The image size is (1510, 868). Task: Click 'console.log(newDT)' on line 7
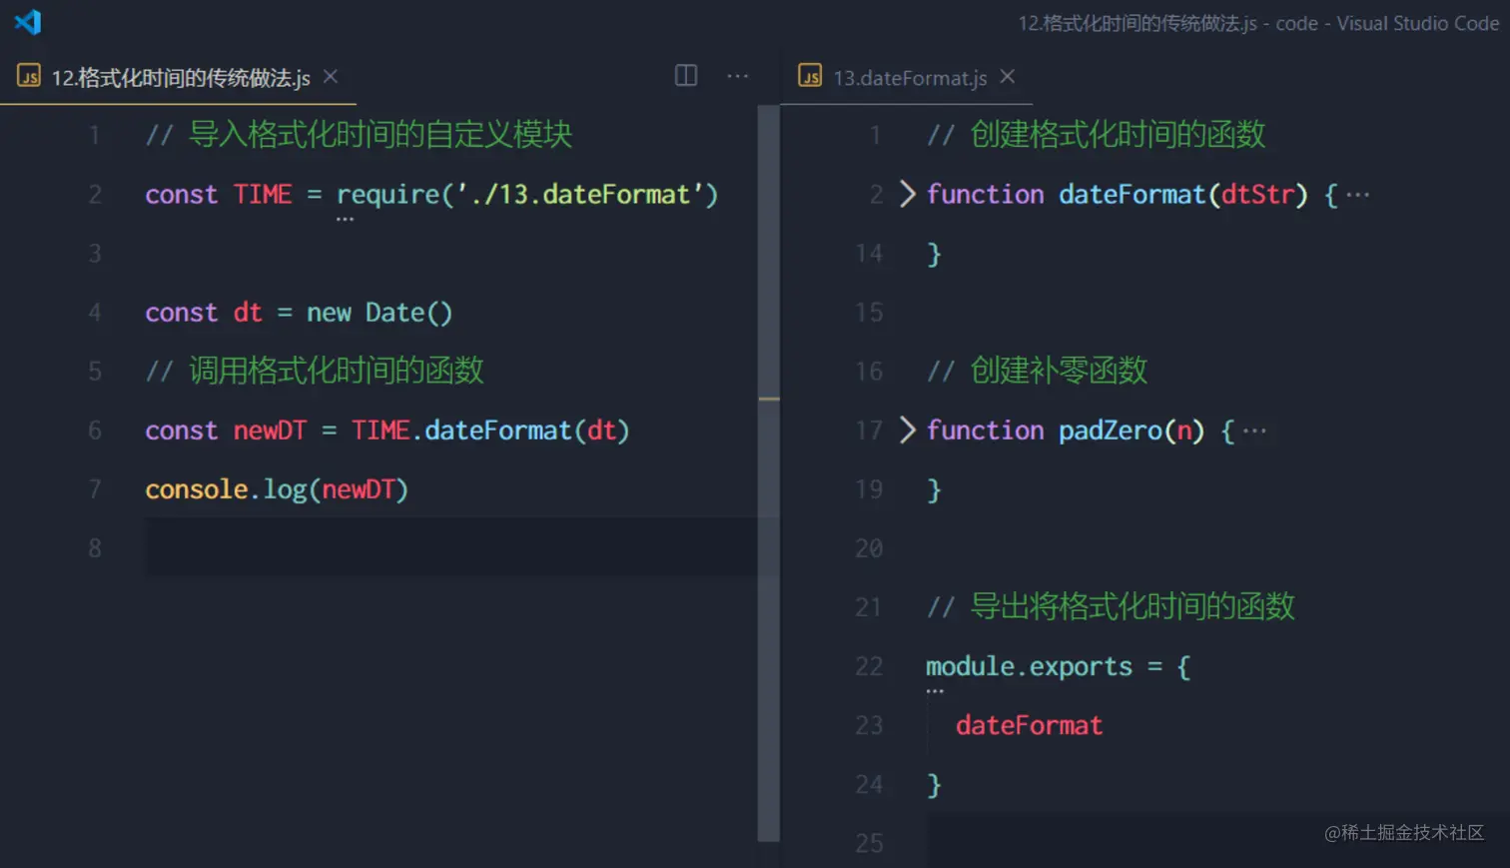point(277,489)
